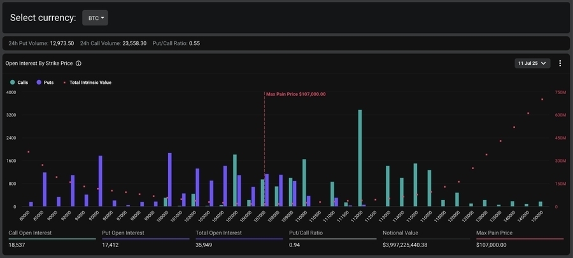Click the Put Open Interest stat card

coord(145,239)
